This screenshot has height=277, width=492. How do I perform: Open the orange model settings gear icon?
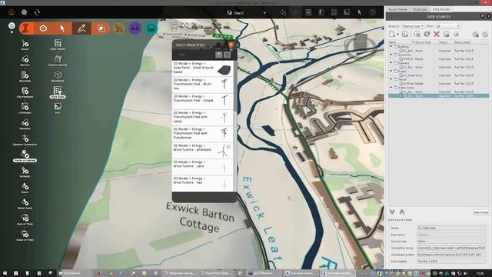(x=43, y=28)
